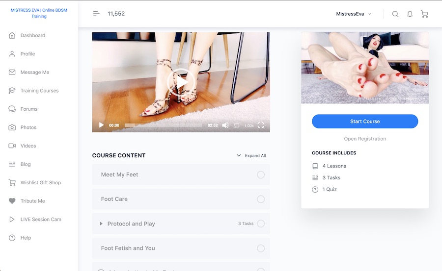Open the Meet My Feet lesson
442x271 pixels.
pyautogui.click(x=119, y=175)
